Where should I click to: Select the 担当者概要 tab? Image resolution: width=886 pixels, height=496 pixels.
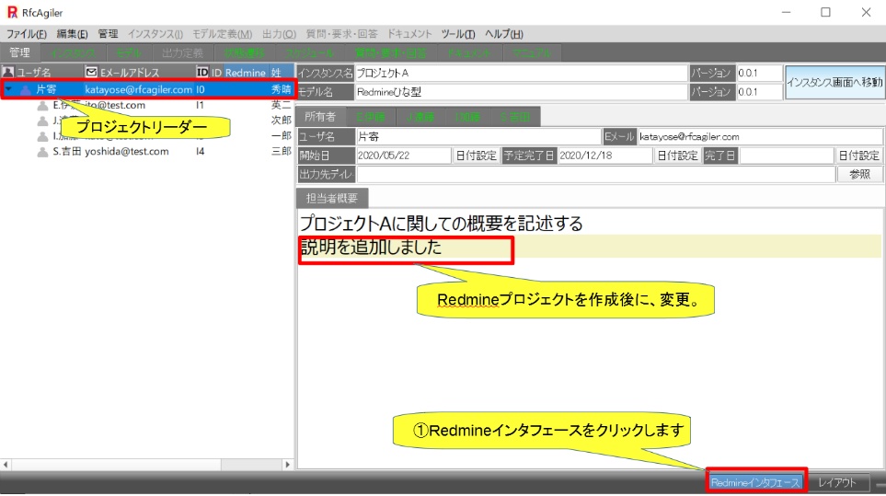pyautogui.click(x=332, y=198)
